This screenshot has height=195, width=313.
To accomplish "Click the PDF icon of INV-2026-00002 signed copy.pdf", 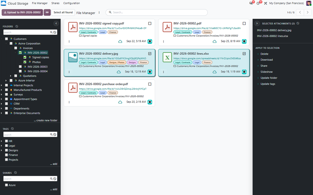I will pos(73,27).
